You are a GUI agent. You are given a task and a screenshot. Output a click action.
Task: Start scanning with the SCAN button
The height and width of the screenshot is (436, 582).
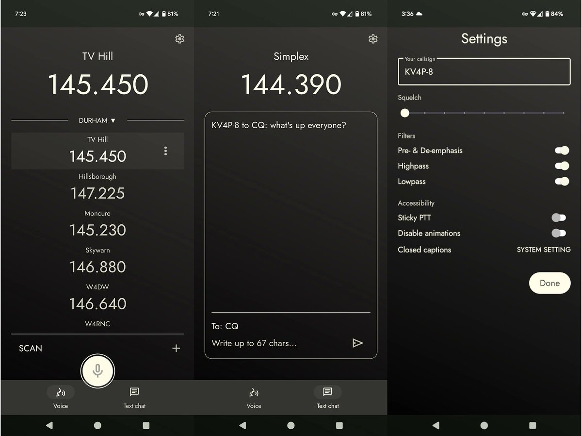pos(31,348)
